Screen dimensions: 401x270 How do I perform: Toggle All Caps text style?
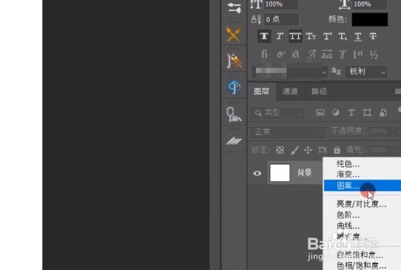pyautogui.click(x=295, y=36)
